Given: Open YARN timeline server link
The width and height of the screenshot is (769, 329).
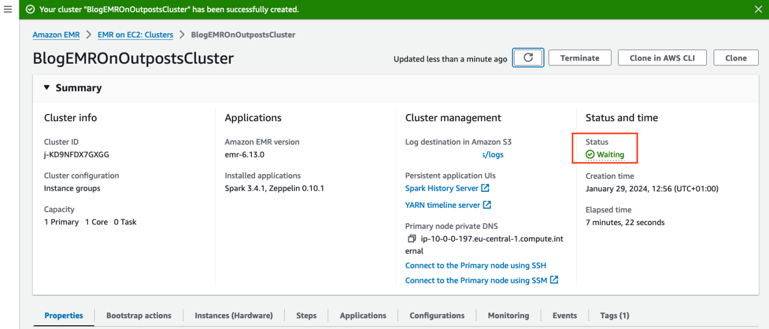Looking at the screenshot, I should point(448,205).
